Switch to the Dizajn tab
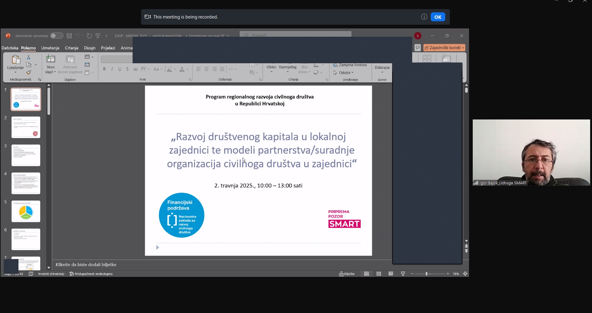 pos(90,48)
